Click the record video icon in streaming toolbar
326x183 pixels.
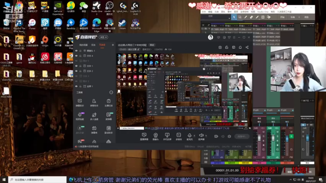pos(216,136)
